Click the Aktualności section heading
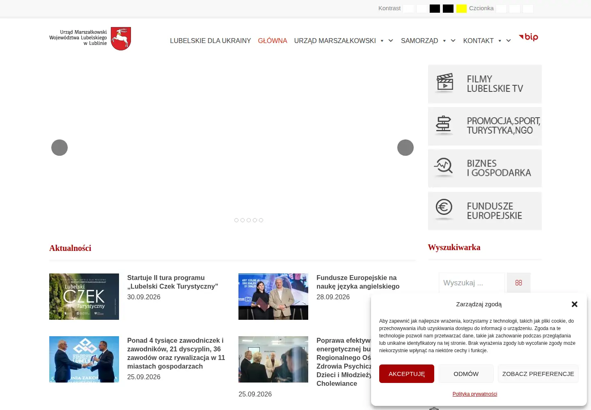 (70, 248)
